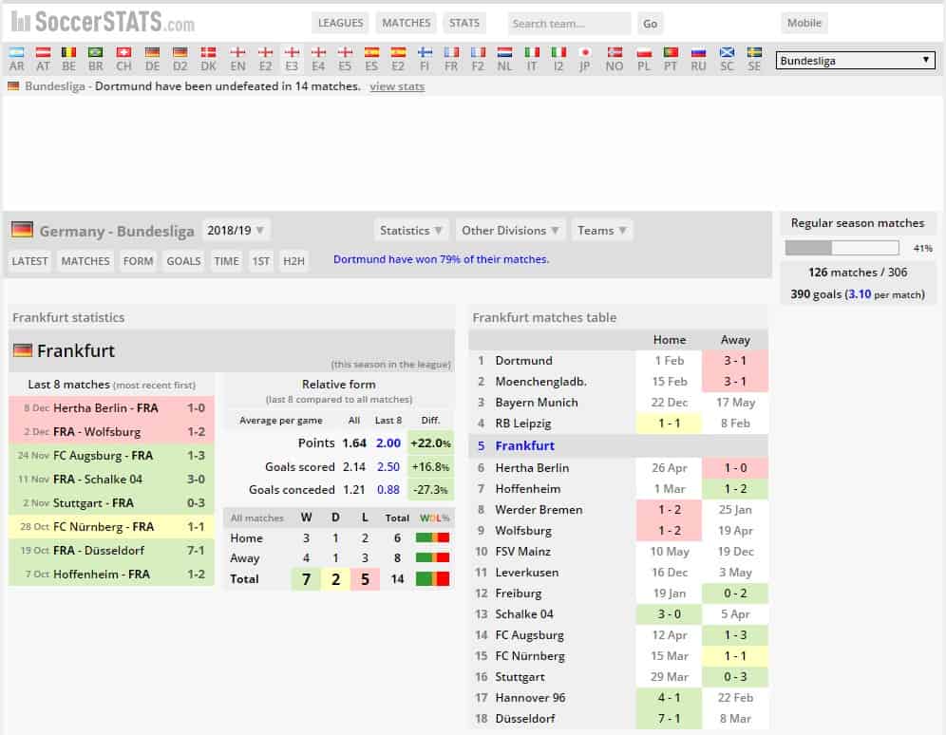The height and width of the screenshot is (735, 946).
Task: Select the Poland PL flag
Action: pyautogui.click(x=644, y=52)
